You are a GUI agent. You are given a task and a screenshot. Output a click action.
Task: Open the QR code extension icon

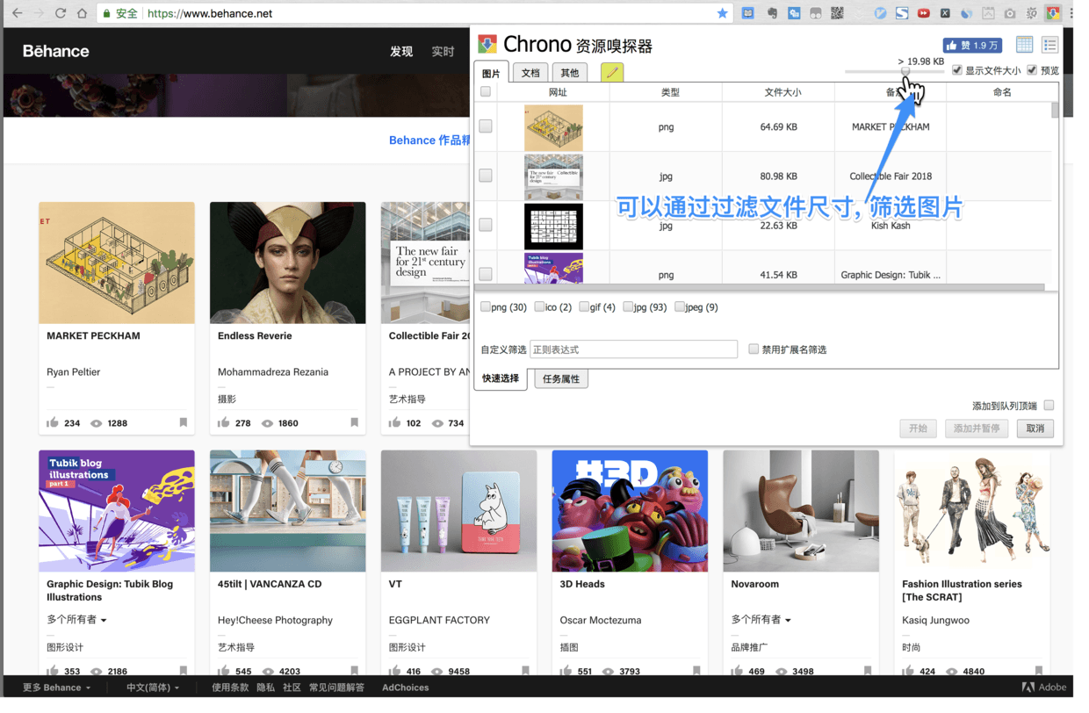[x=837, y=13]
